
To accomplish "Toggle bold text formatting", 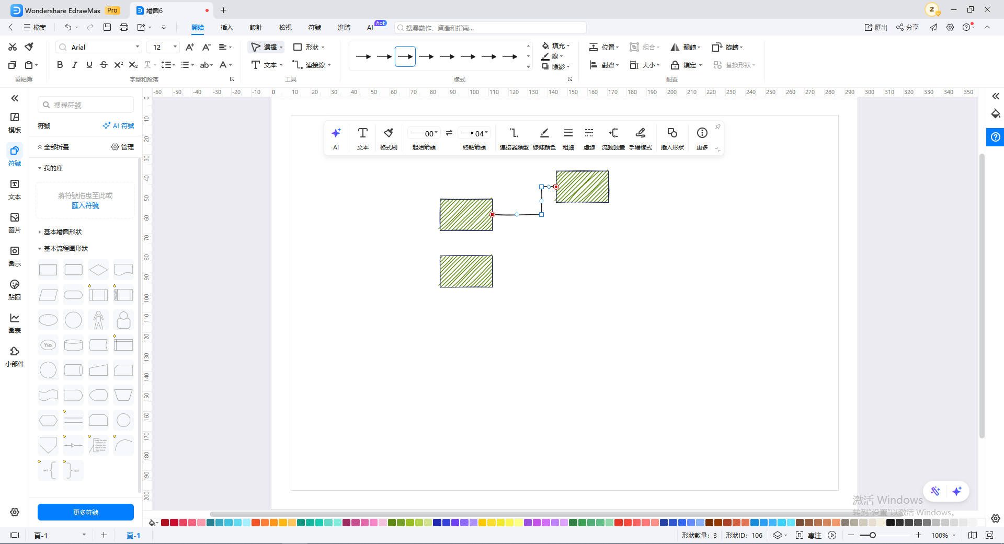I will click(60, 65).
